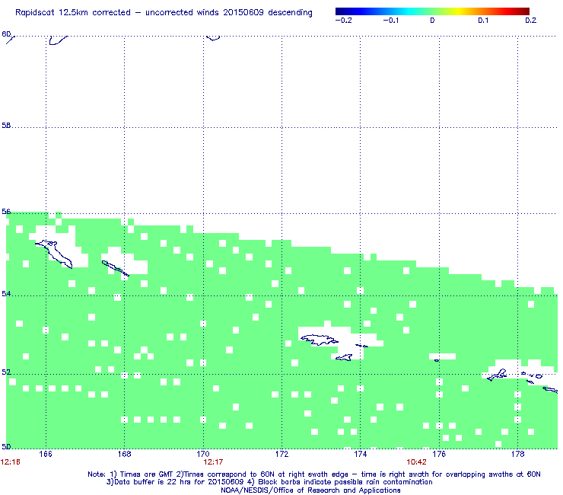Click the 0.1 color scale label
563x495 pixels.
483,21
